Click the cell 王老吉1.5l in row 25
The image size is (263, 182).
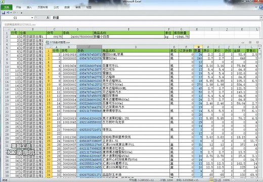tap(136, 141)
